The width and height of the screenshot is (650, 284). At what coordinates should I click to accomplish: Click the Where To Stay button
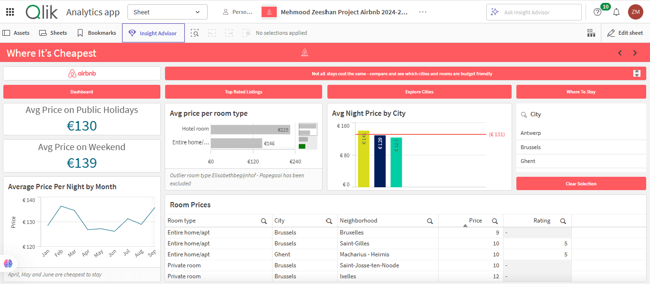[581, 91]
